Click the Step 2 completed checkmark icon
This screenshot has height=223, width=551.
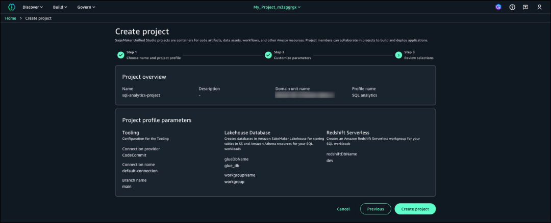[x=268, y=55]
